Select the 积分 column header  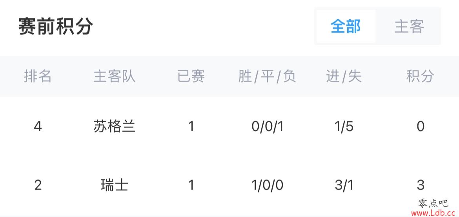[x=421, y=76]
